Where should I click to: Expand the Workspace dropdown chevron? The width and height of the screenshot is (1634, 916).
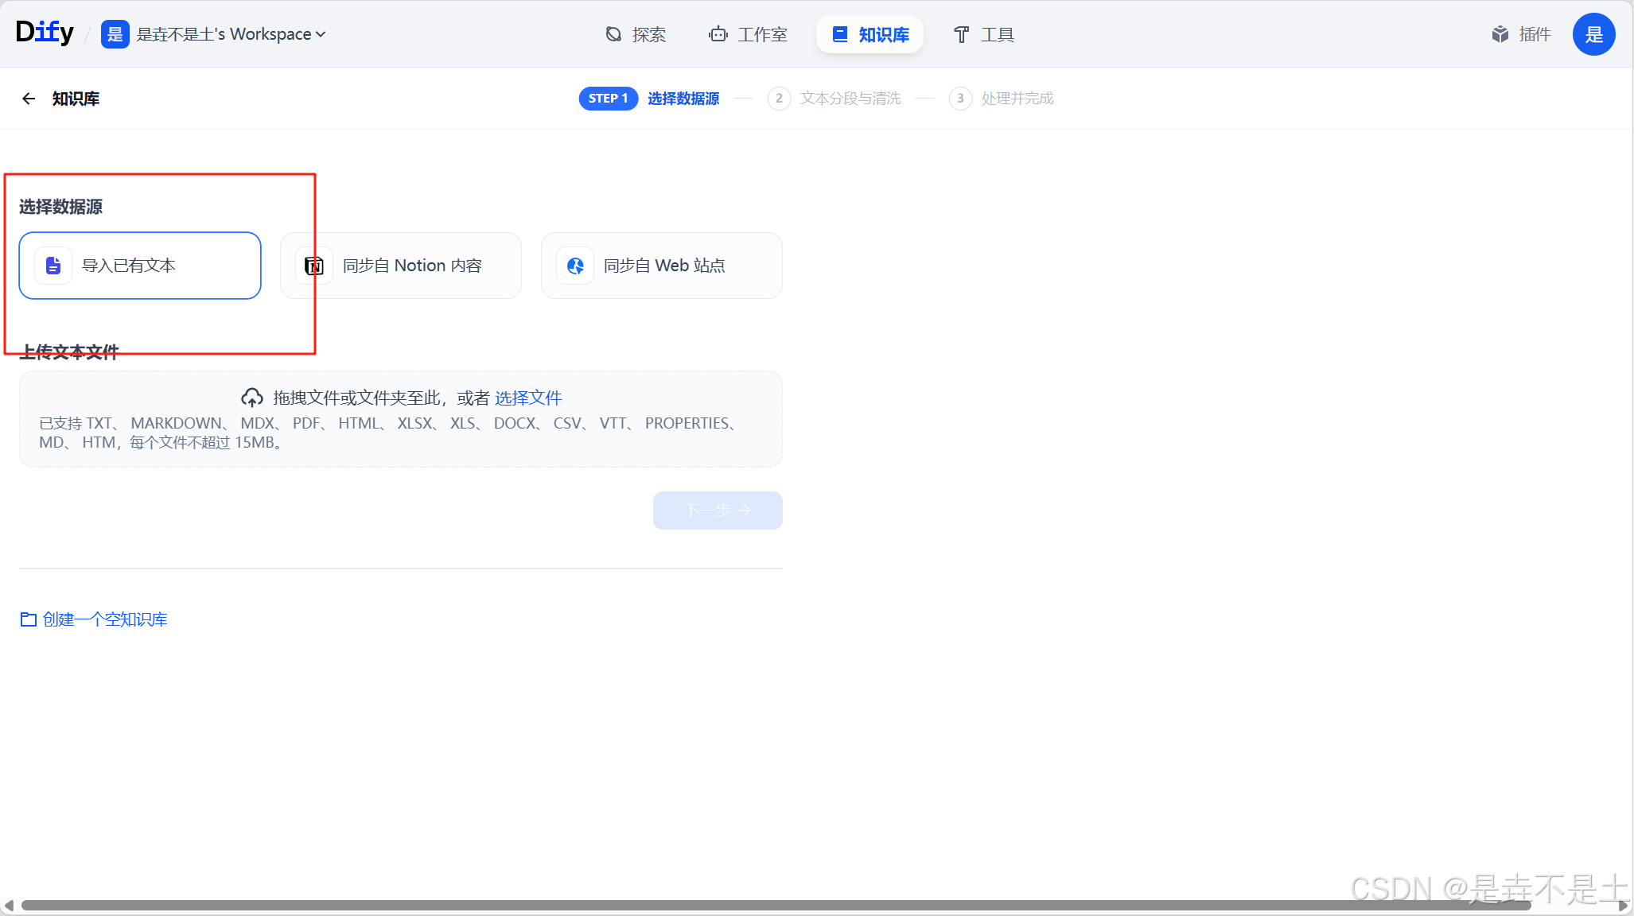(x=321, y=34)
